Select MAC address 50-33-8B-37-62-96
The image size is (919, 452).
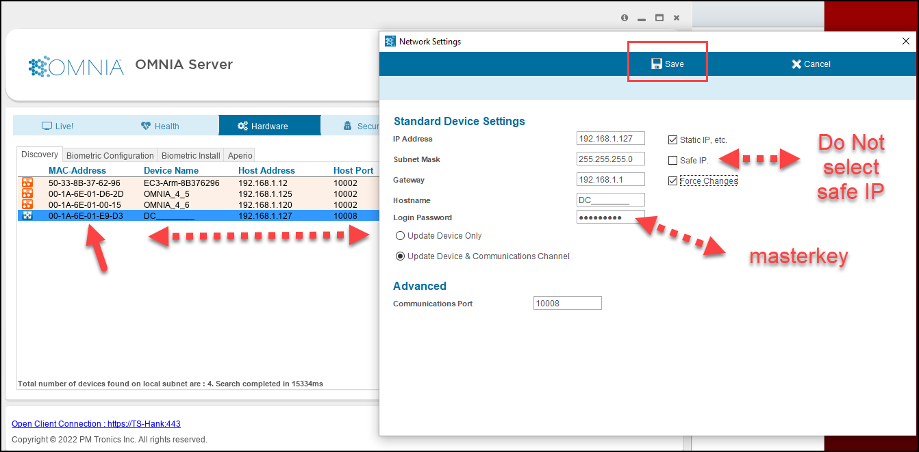pyautogui.click(x=84, y=183)
